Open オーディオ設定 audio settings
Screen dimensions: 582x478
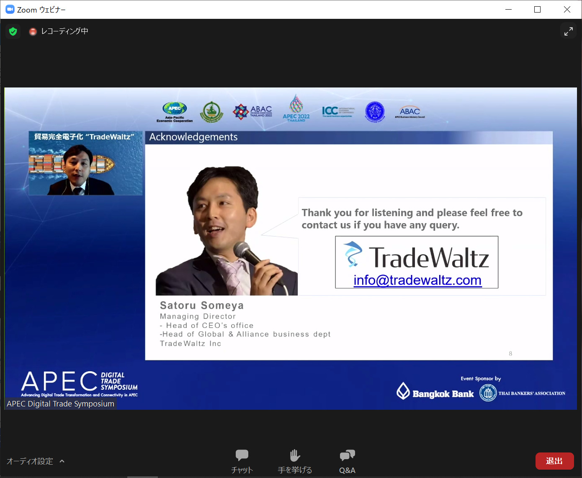pyautogui.click(x=30, y=461)
